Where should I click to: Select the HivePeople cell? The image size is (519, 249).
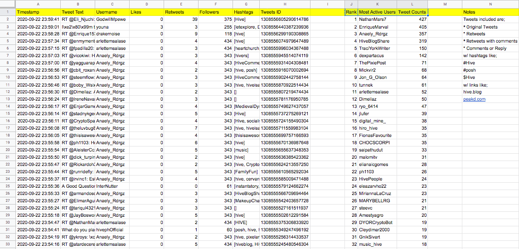[x=377, y=179]
